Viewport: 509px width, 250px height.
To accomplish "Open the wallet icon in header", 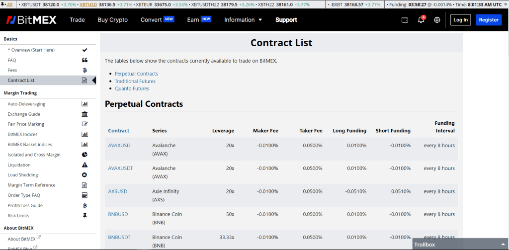I will 405,20.
